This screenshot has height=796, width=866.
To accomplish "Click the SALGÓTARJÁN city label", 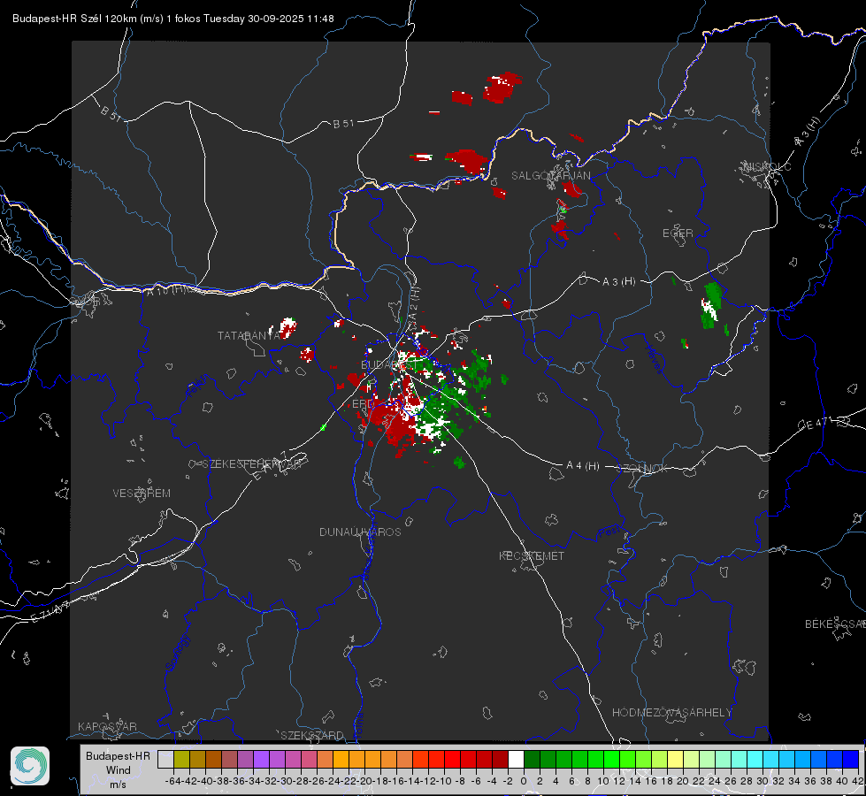I will (550, 176).
